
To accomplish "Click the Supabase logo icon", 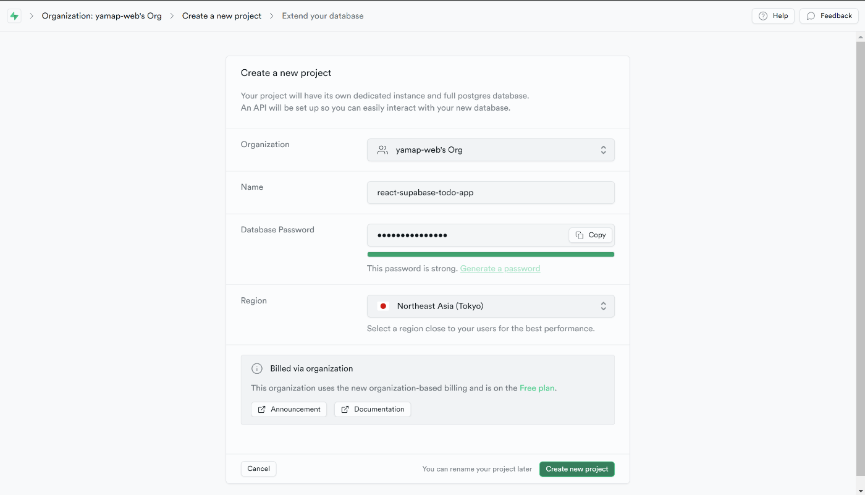I will point(14,16).
